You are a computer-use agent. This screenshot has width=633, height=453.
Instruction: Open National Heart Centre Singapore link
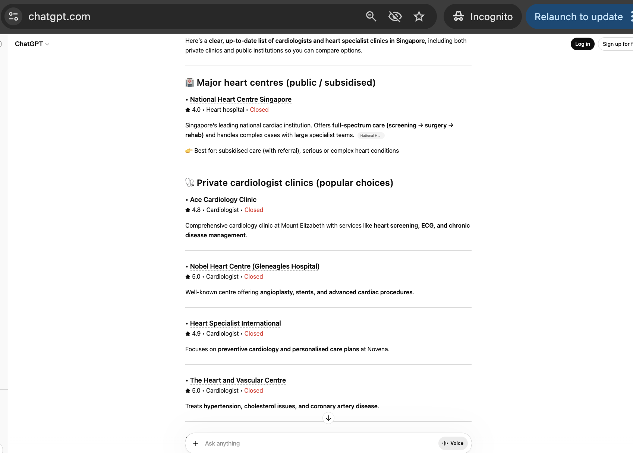point(240,99)
